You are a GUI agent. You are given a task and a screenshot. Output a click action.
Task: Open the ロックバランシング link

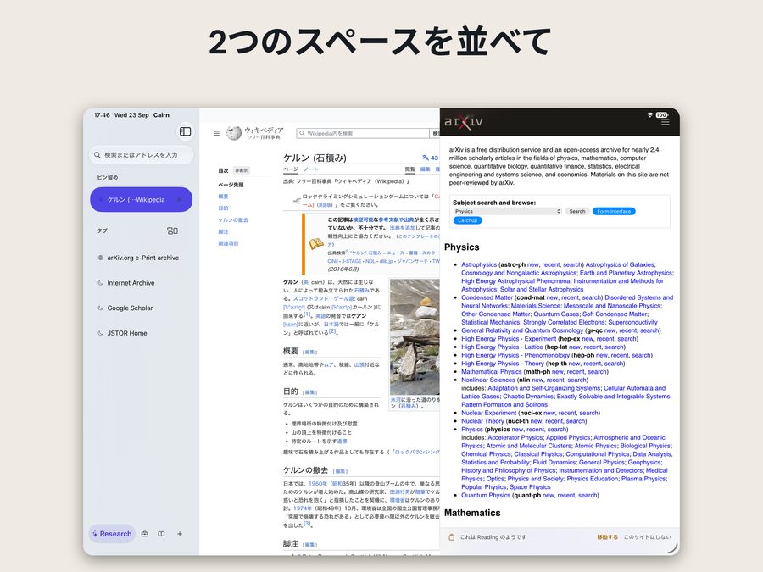tap(417, 452)
